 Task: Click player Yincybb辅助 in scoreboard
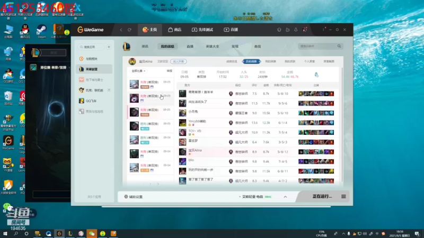[x=197, y=122]
